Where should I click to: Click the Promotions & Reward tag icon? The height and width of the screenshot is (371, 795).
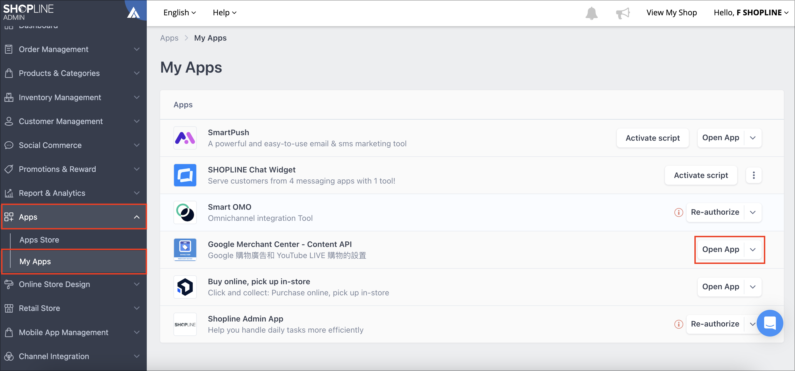(x=9, y=169)
